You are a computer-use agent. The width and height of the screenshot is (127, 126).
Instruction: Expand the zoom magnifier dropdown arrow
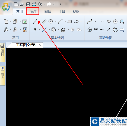click(11, 30)
